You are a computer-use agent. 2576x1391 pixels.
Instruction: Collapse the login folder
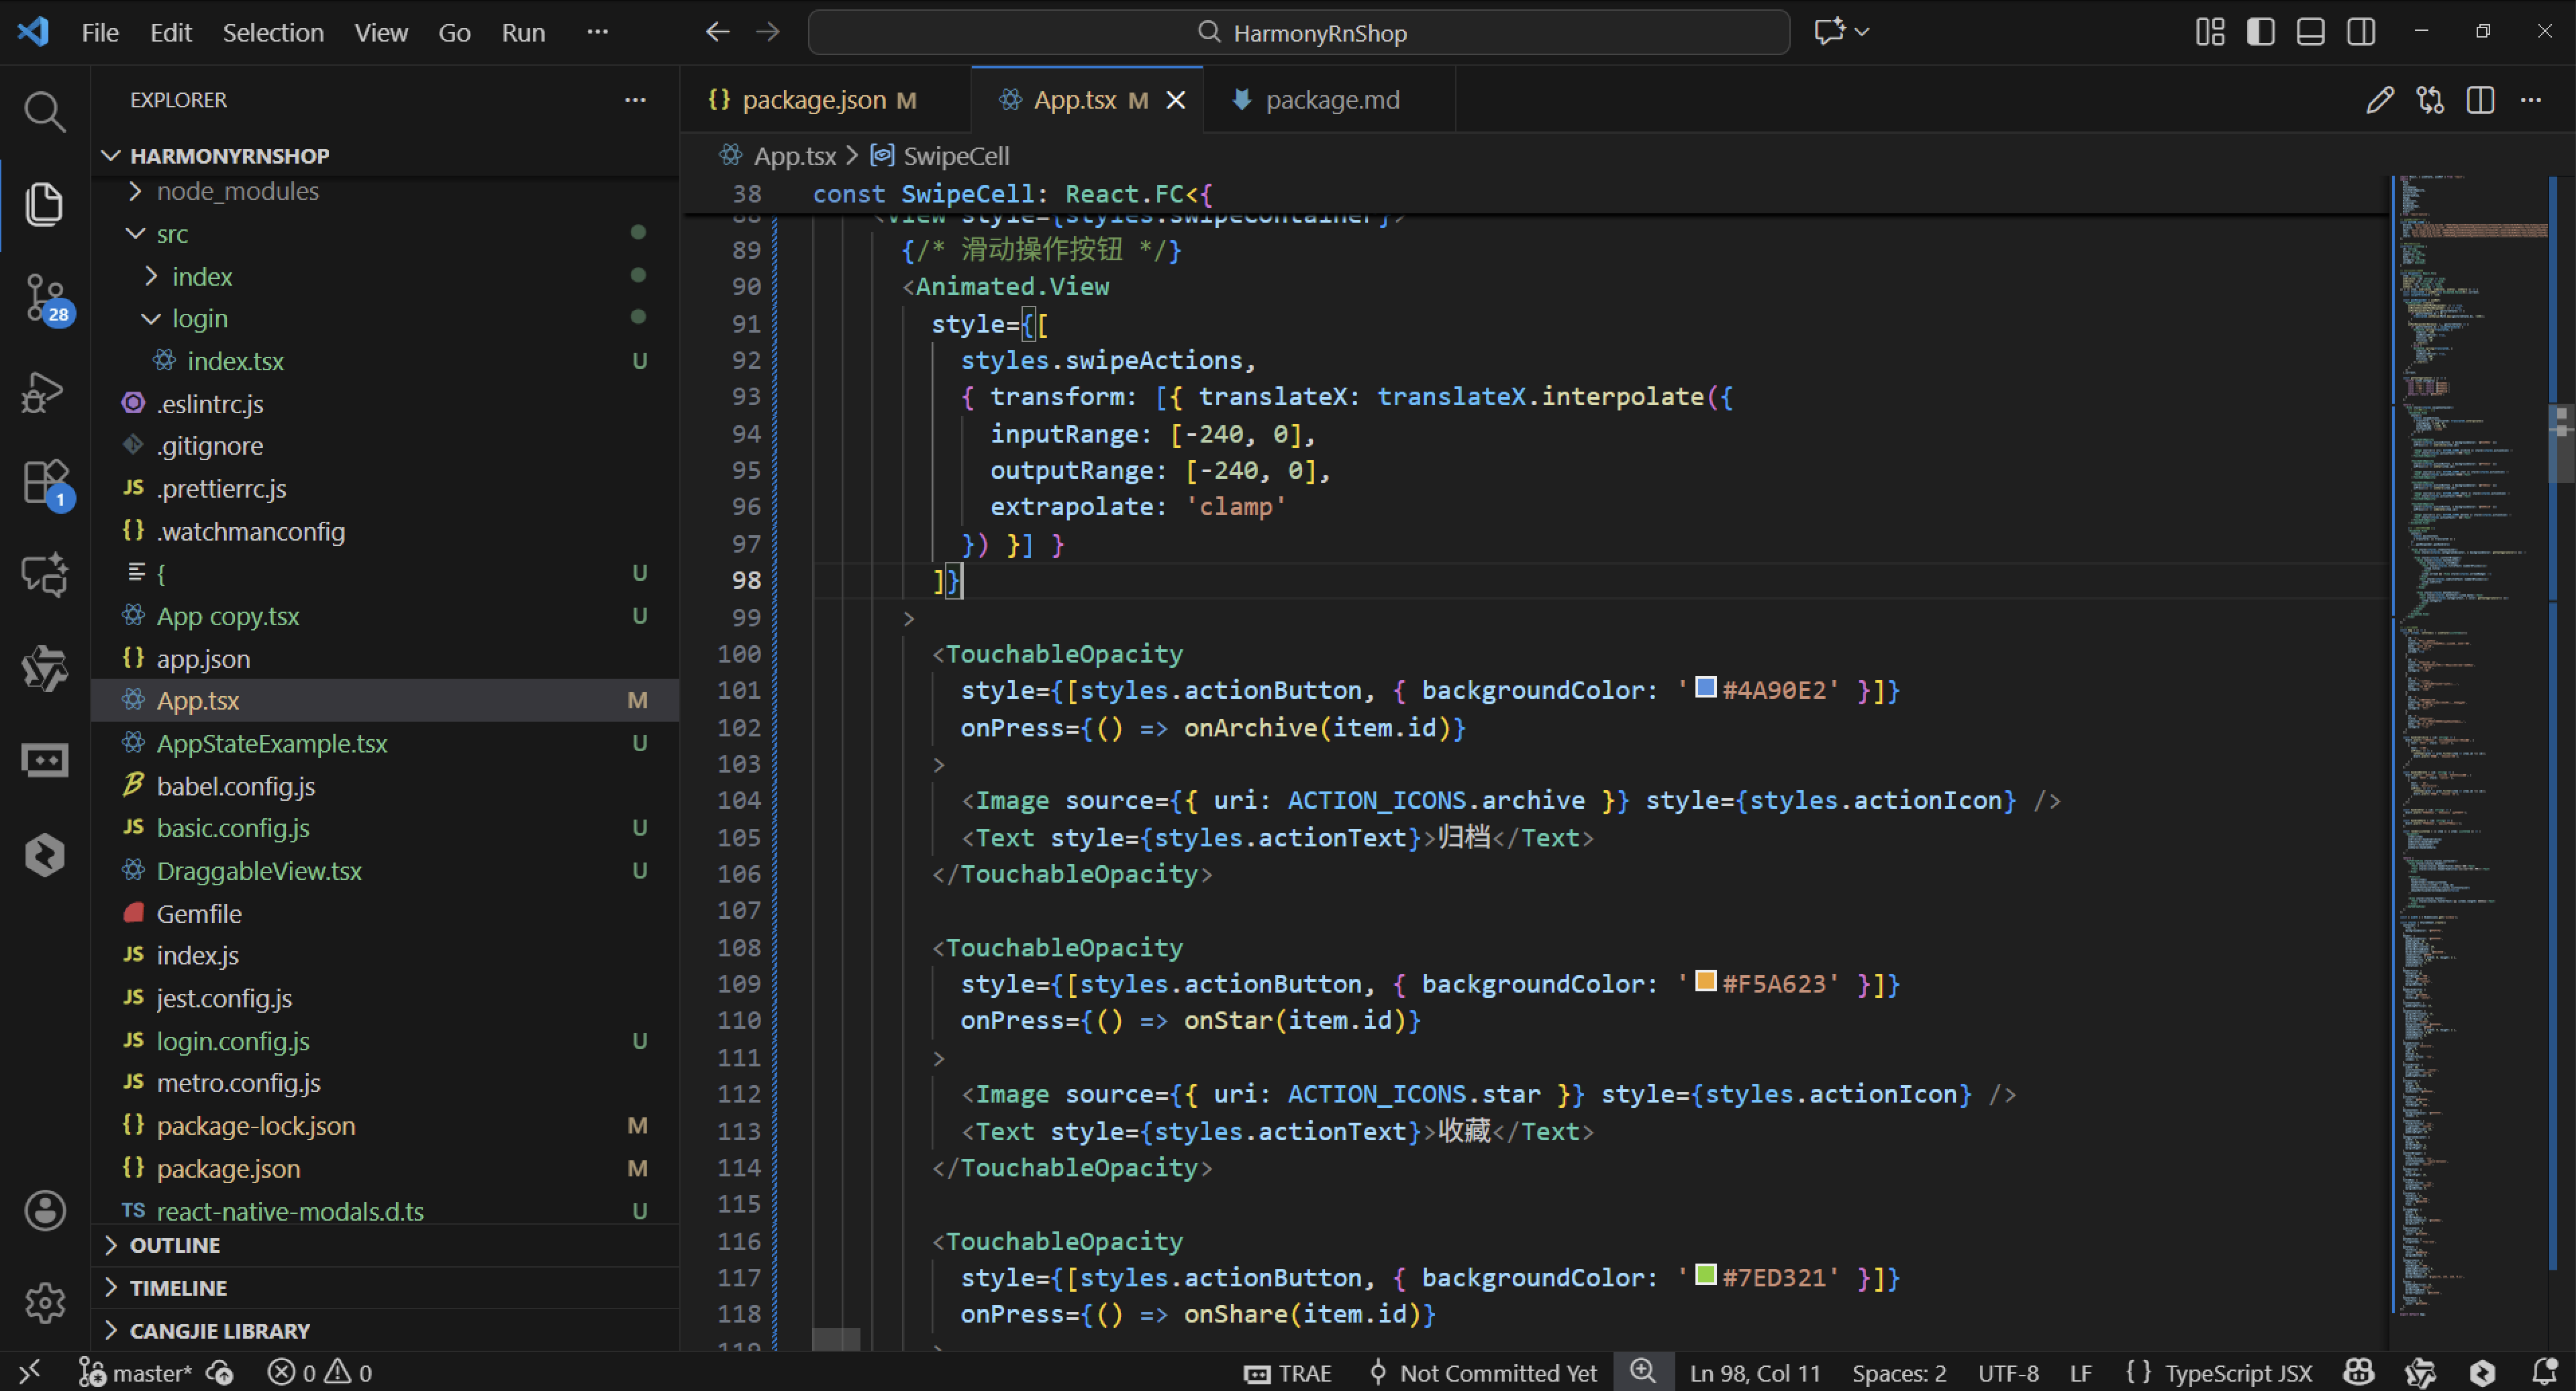(x=199, y=319)
